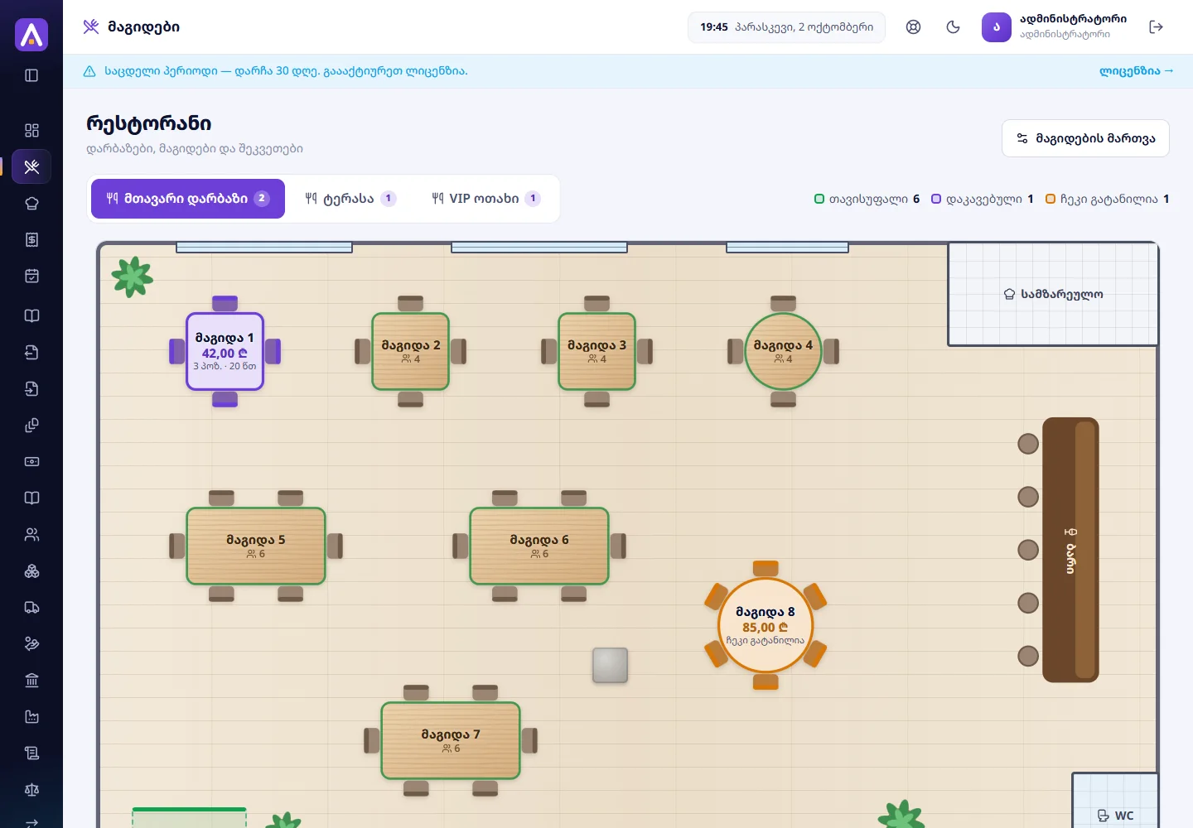
Task: Open the hand with coin icon
Action: click(x=31, y=643)
